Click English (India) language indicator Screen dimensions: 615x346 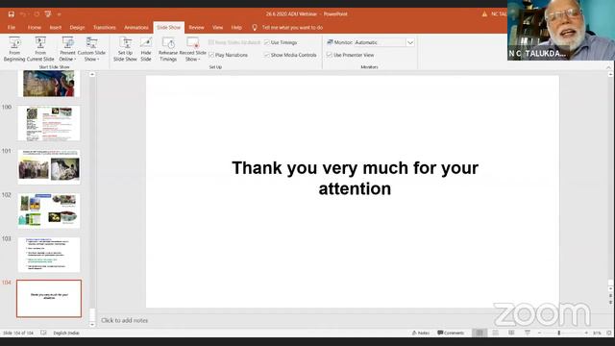pos(66,333)
